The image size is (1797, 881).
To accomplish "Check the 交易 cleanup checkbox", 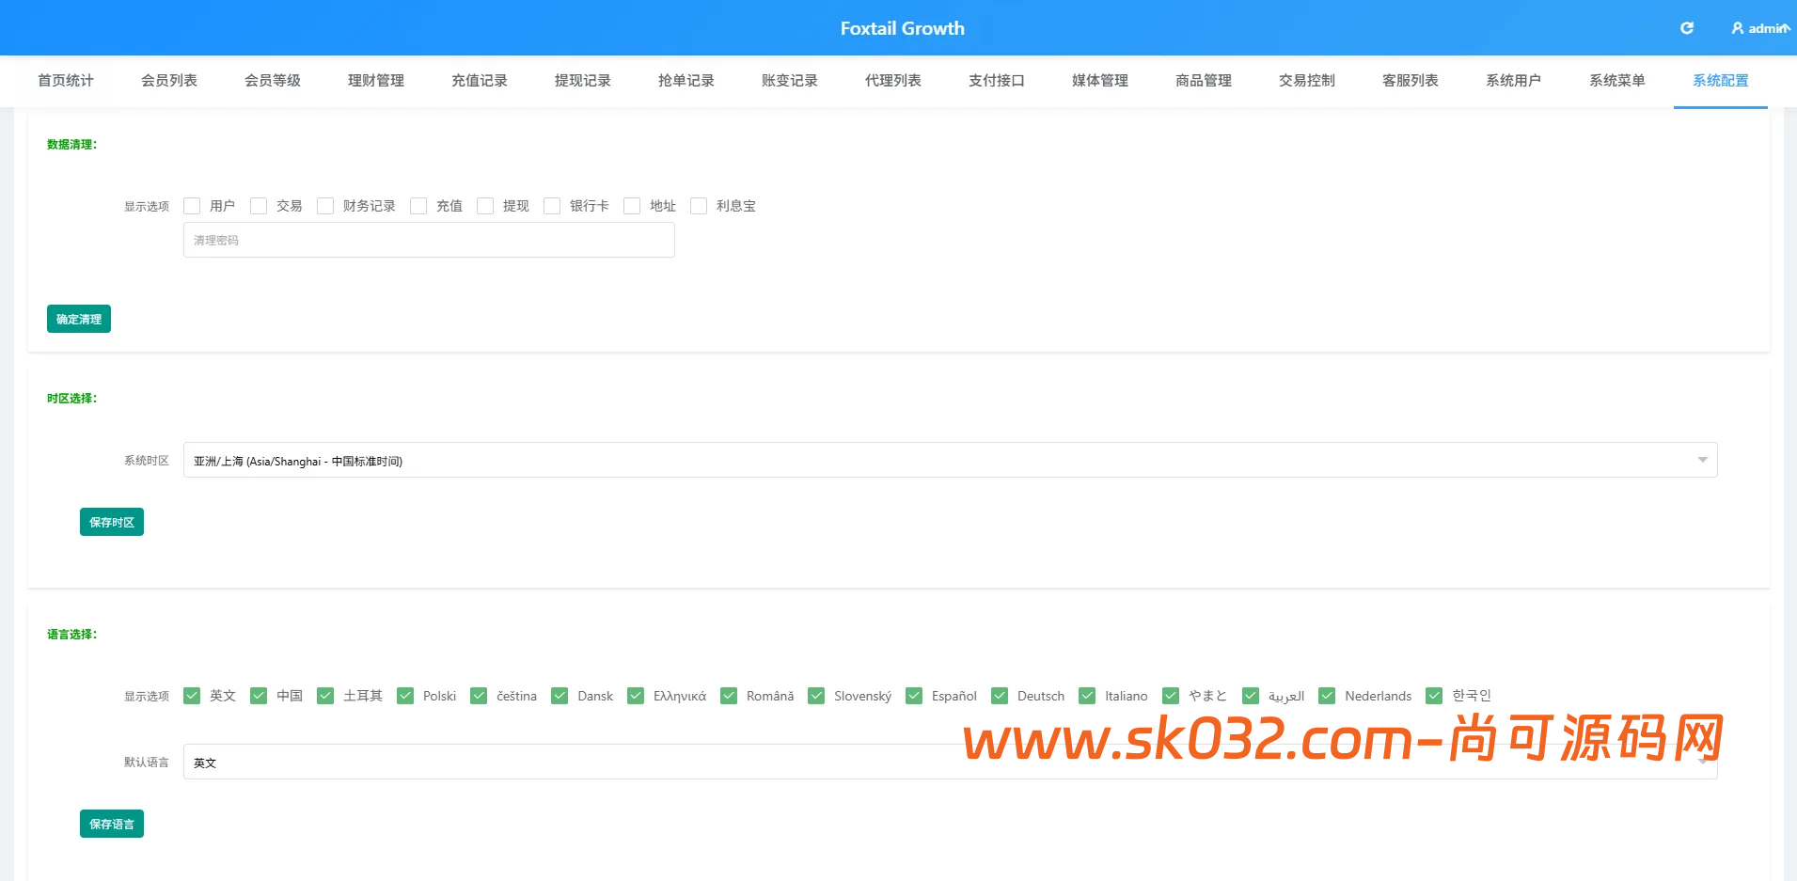I will pyautogui.click(x=259, y=206).
